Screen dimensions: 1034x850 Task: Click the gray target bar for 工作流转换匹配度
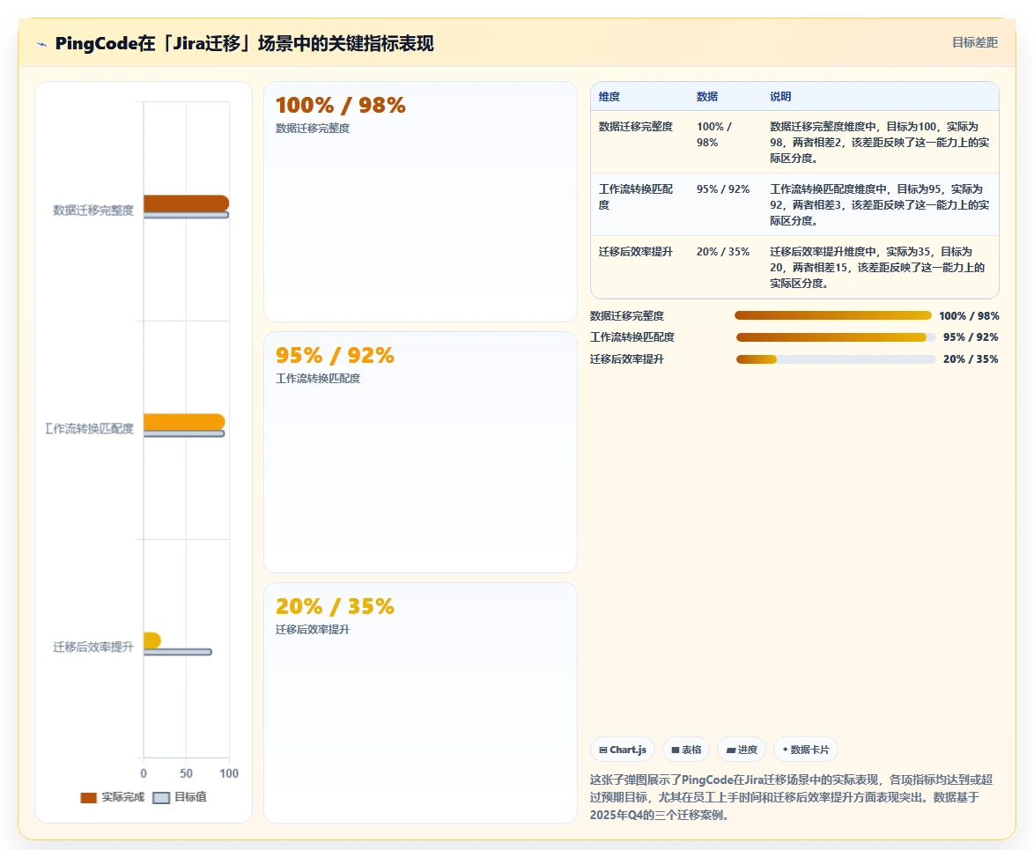[184, 433]
